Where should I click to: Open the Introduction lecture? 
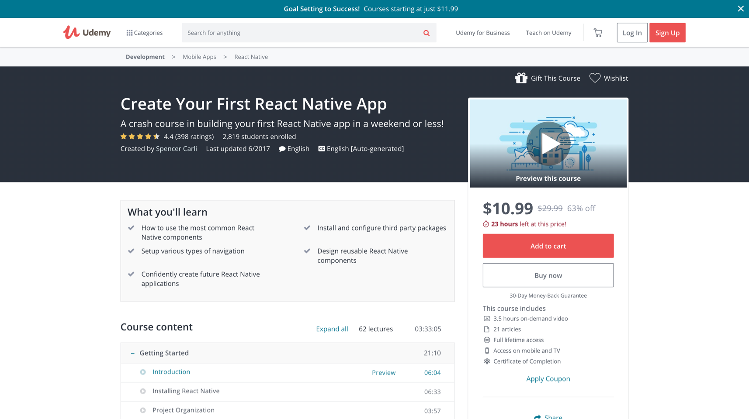pos(171,372)
